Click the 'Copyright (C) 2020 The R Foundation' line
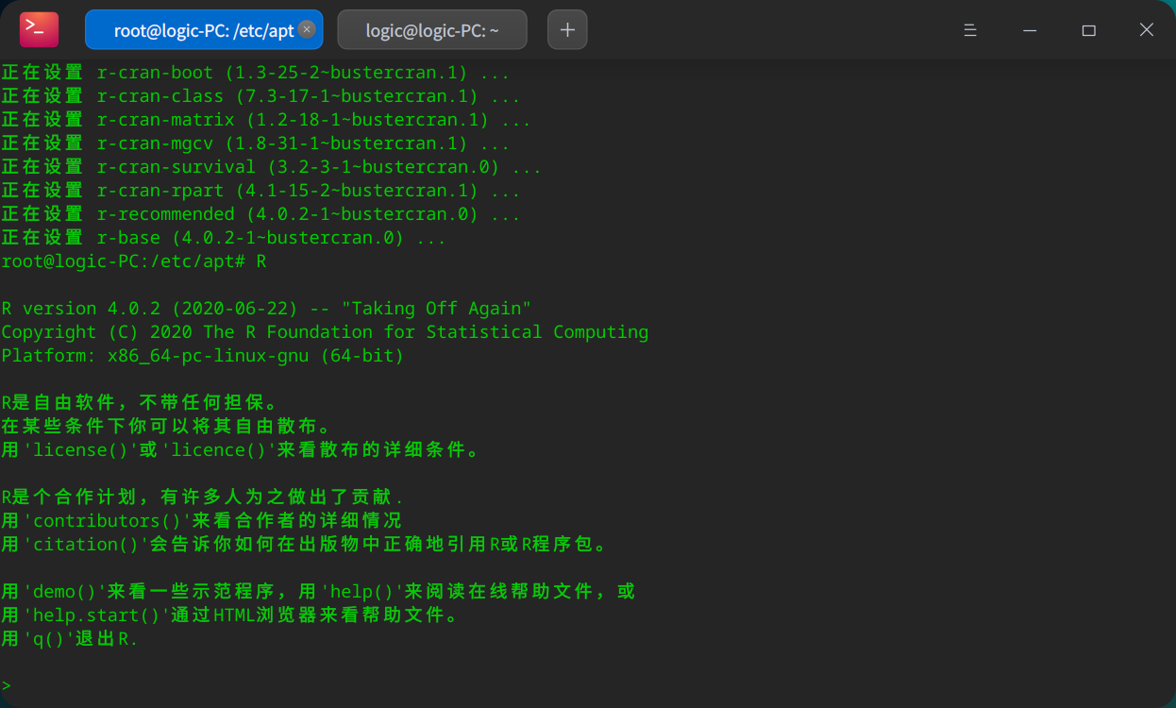Viewport: 1176px width, 708px height. 325,332
